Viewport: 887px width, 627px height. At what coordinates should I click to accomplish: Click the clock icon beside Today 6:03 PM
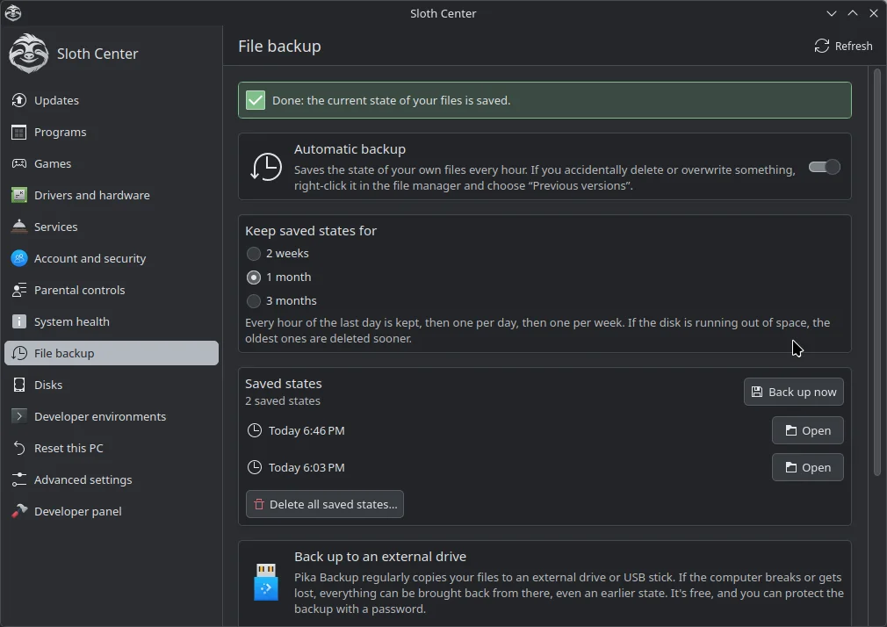pyautogui.click(x=255, y=467)
